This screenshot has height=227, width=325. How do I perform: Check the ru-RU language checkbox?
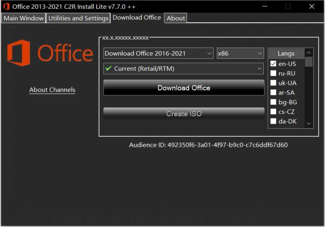pyautogui.click(x=273, y=73)
